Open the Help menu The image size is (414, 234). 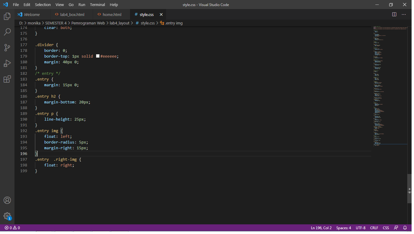(x=114, y=5)
